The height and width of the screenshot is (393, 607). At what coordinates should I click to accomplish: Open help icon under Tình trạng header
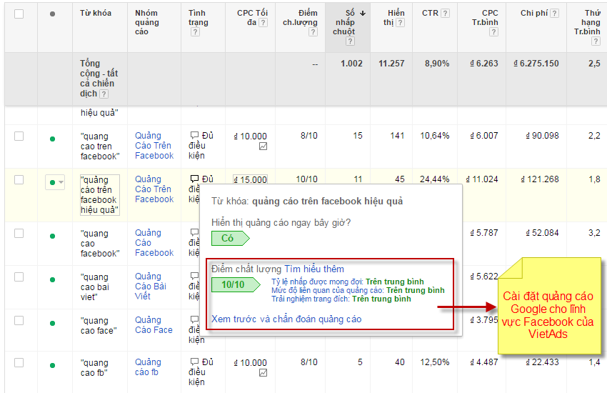(x=195, y=31)
